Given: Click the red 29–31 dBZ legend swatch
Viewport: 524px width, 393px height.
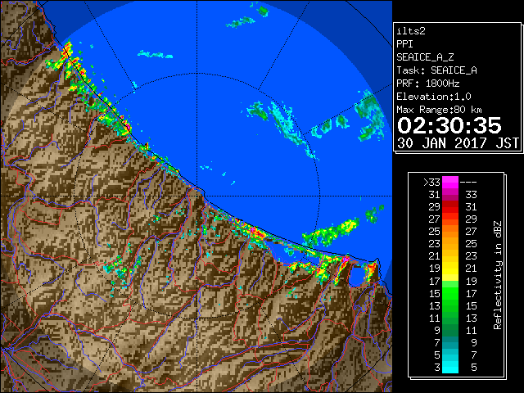Looking at the screenshot, I should 450,207.
